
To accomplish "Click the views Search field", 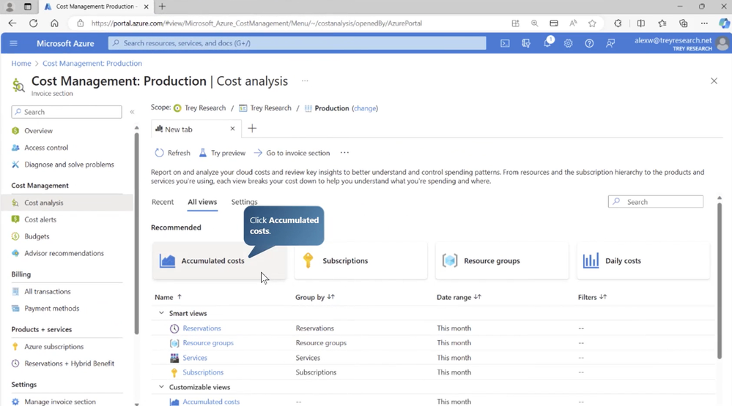I will click(x=656, y=202).
